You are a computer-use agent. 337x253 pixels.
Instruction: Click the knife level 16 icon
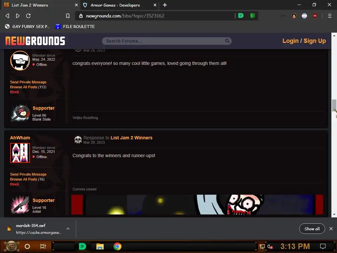click(x=20, y=205)
